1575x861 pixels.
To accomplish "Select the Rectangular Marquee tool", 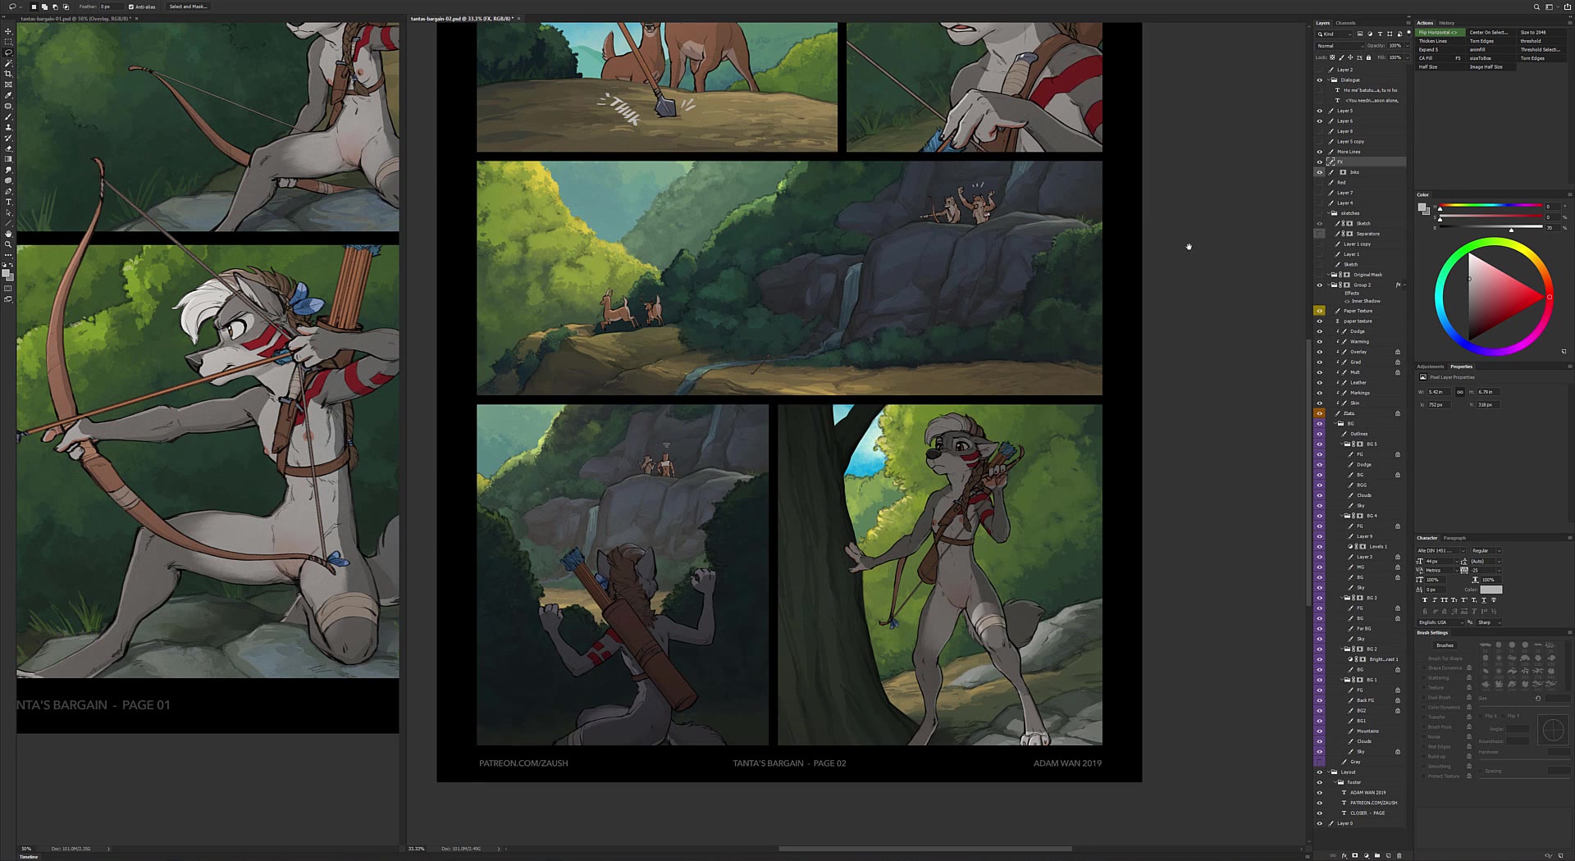I will tap(8, 42).
